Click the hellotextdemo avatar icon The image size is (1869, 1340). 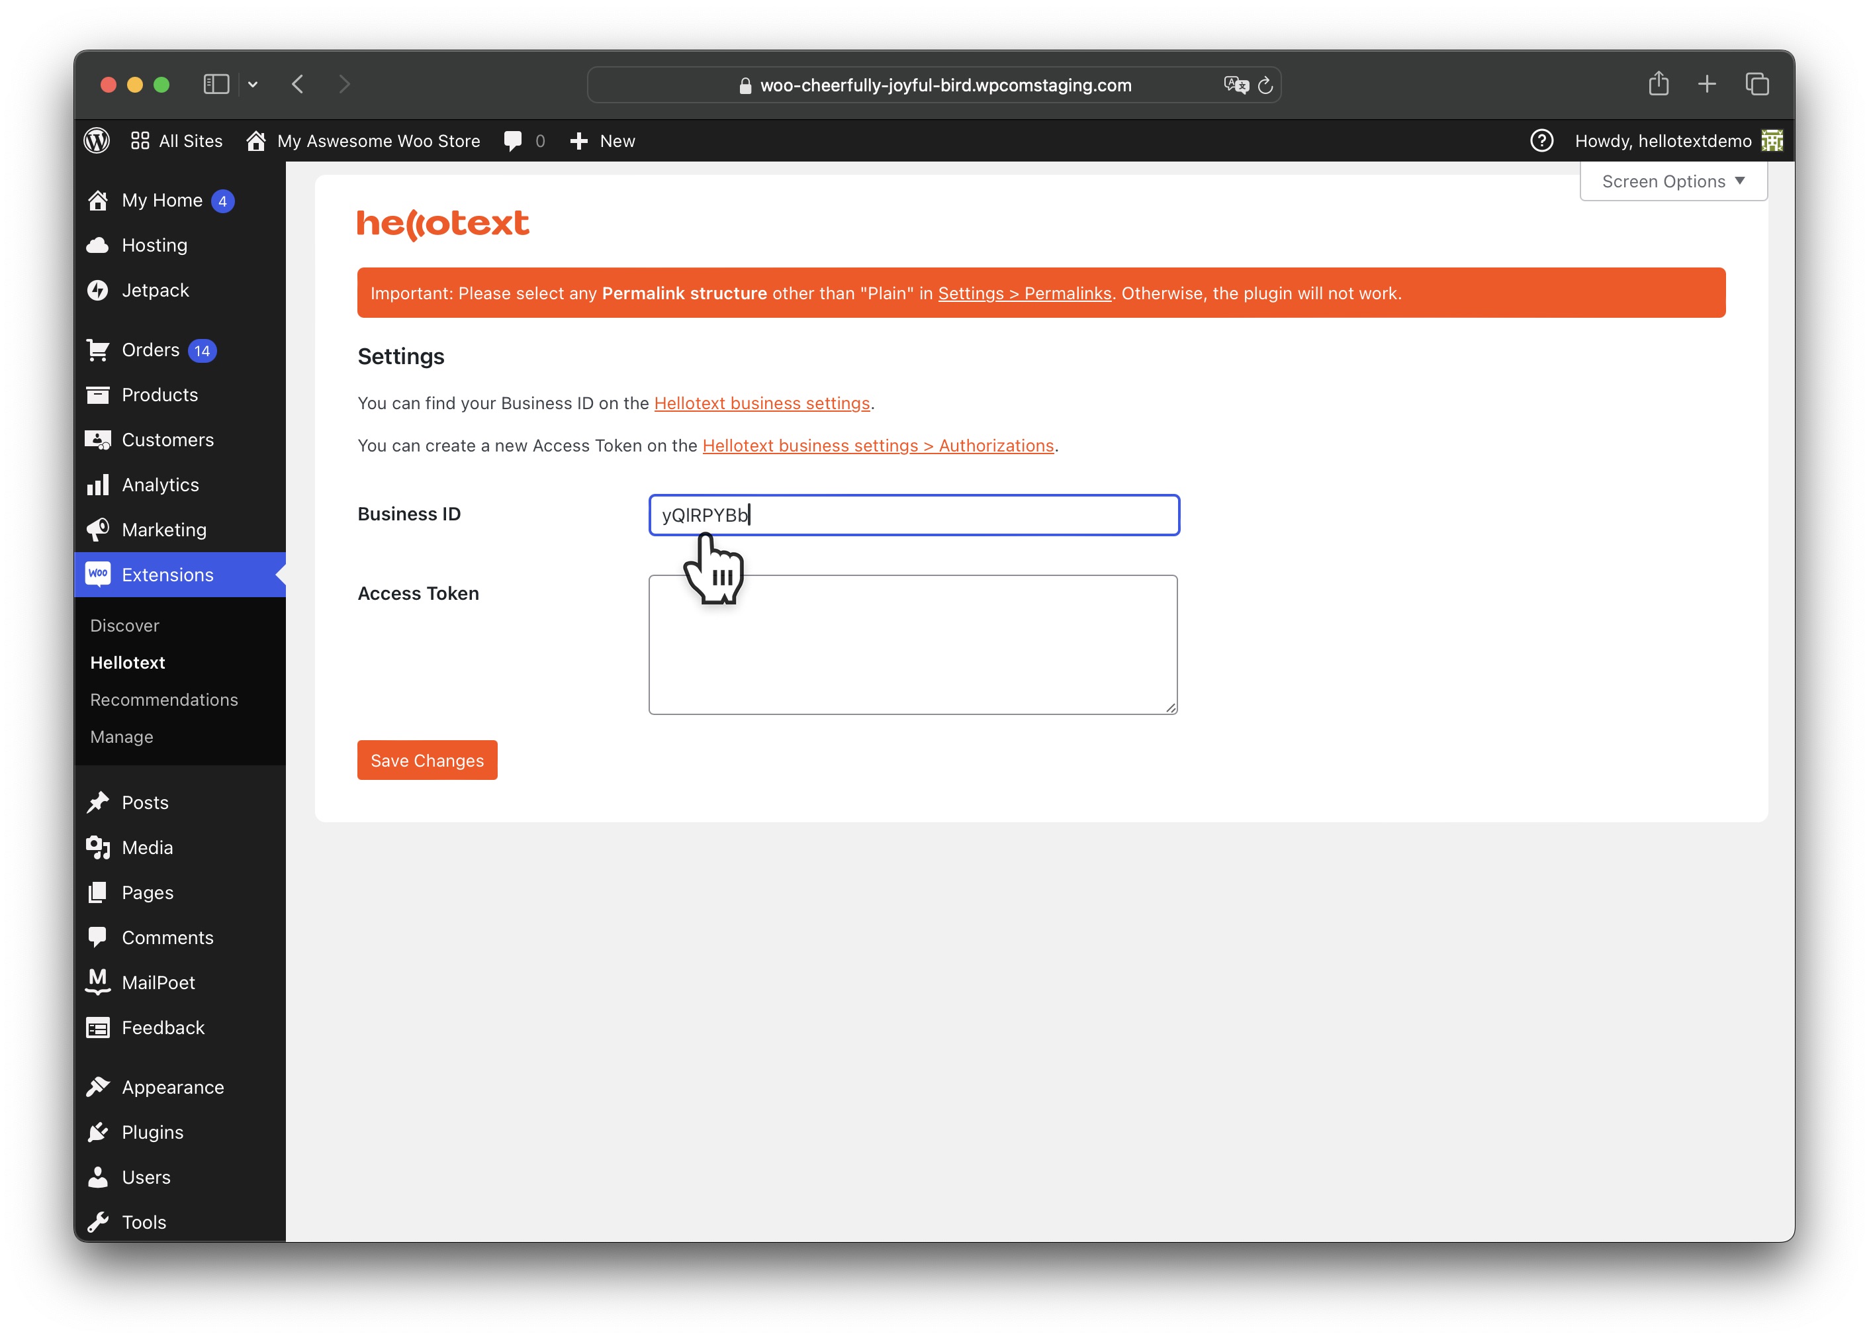(1772, 141)
